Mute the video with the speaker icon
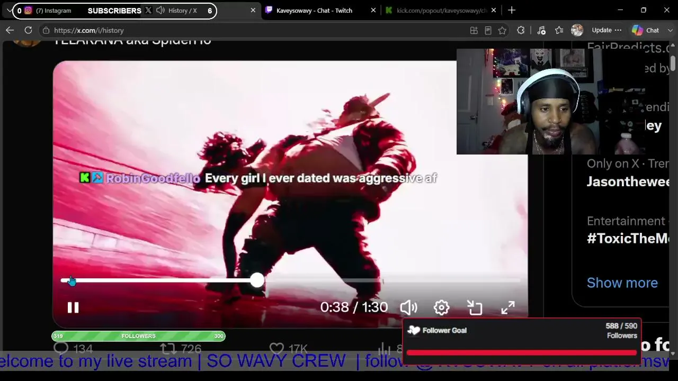The height and width of the screenshot is (381, 678). coord(408,307)
